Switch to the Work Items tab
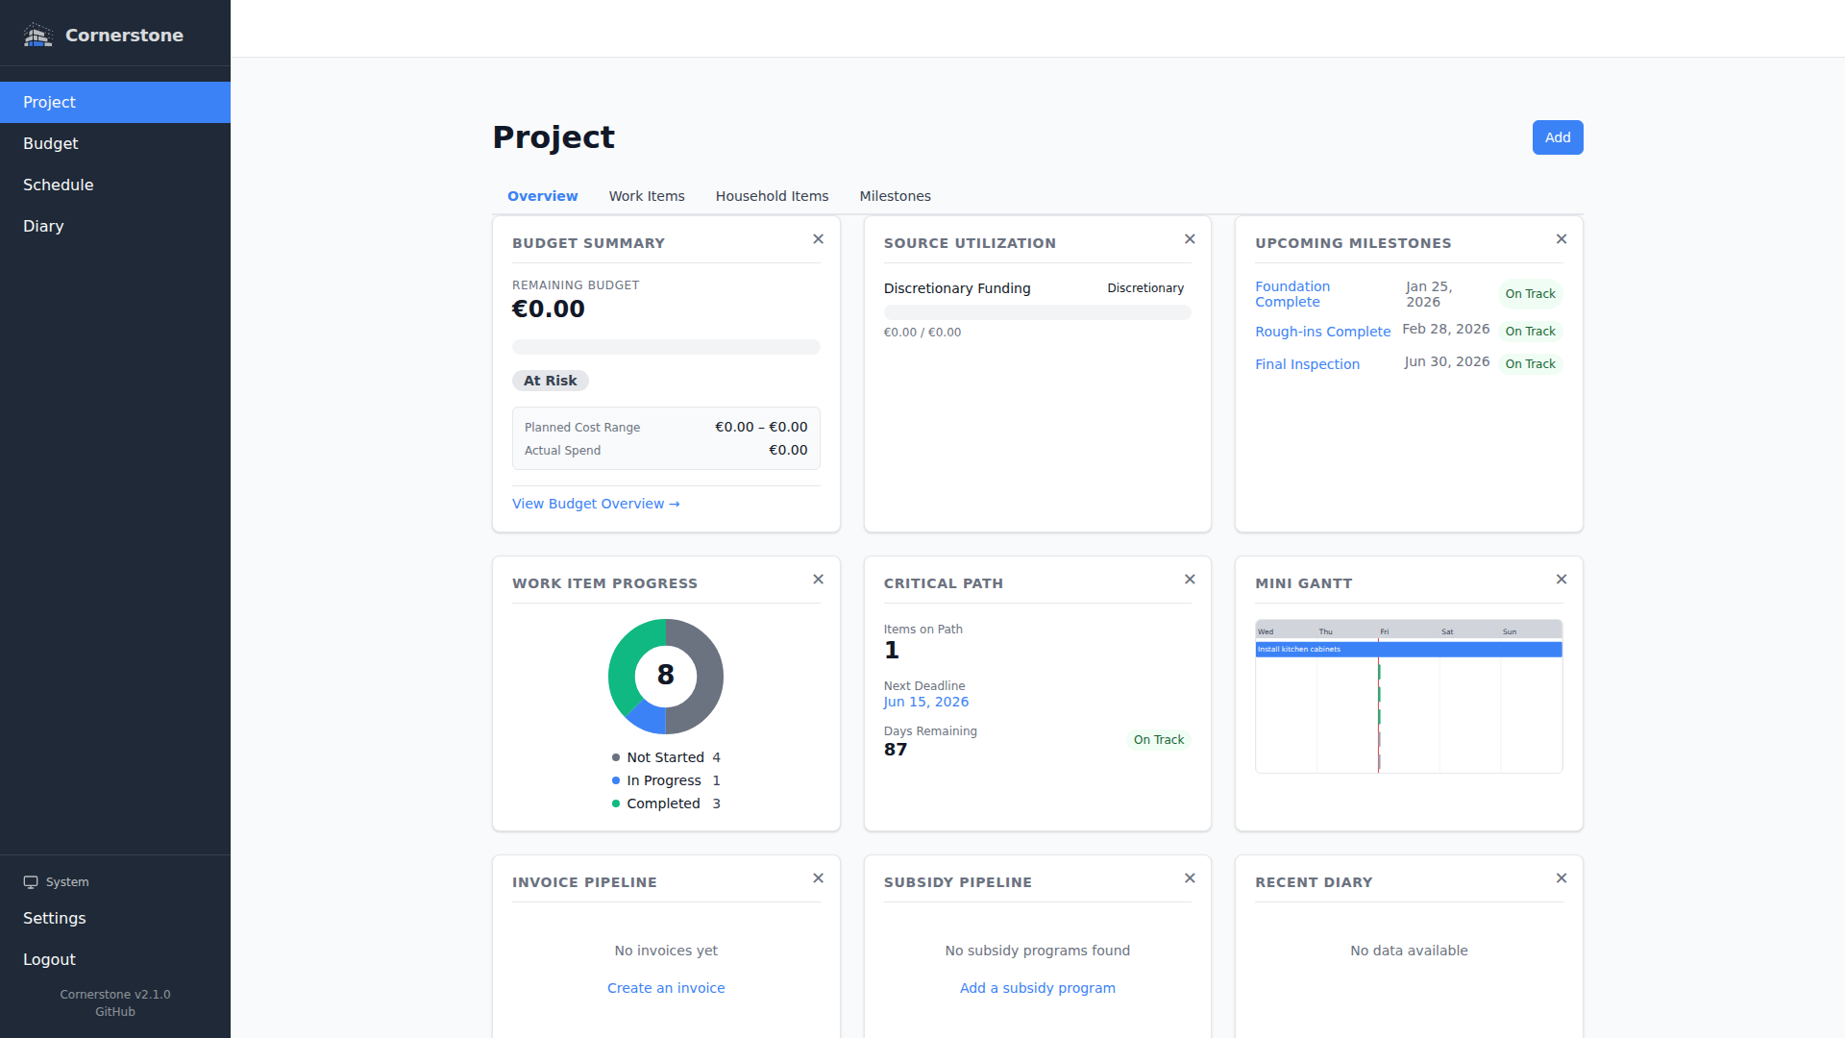This screenshot has width=1845, height=1038. click(646, 196)
